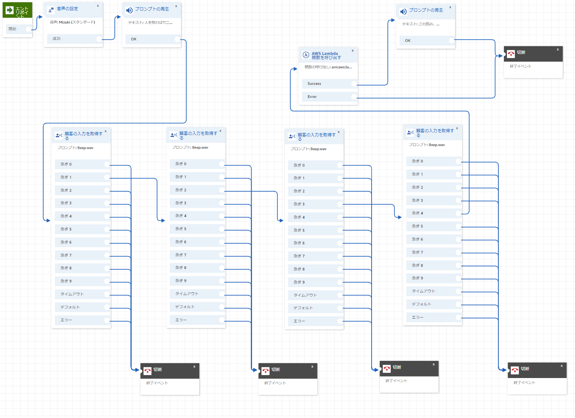Click the icon of the third-from-left 顧客の入力を取得する block
575x418 pixels.
click(x=292, y=136)
